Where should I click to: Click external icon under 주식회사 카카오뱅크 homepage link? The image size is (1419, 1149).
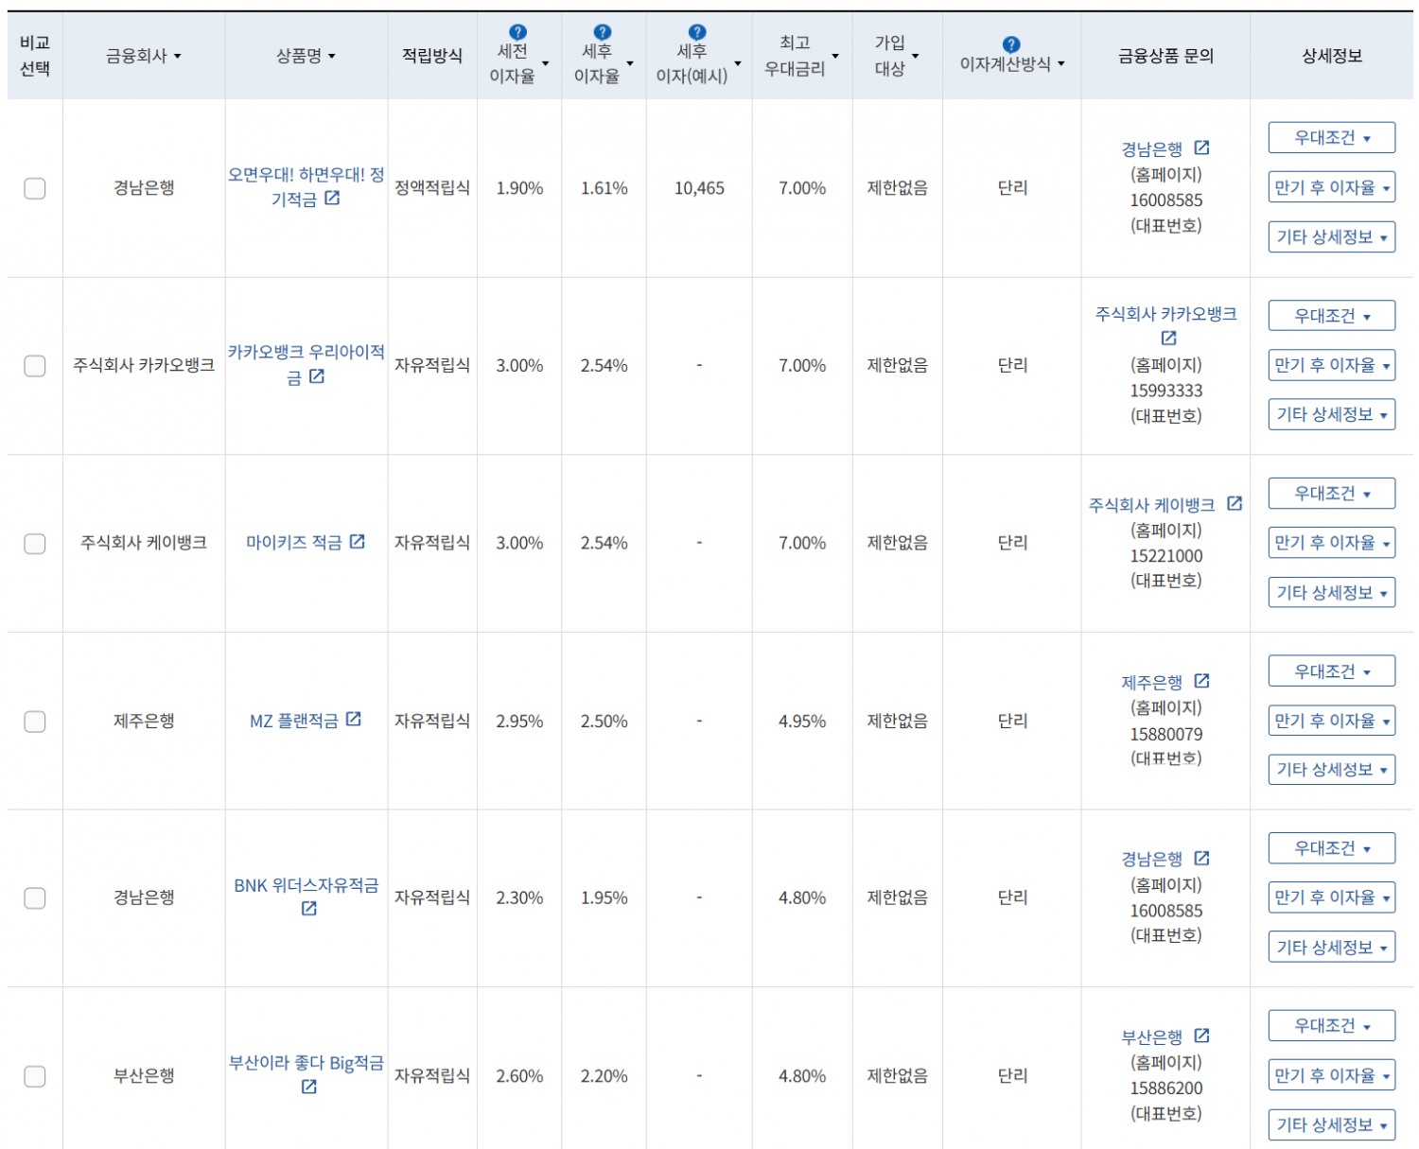1168,339
